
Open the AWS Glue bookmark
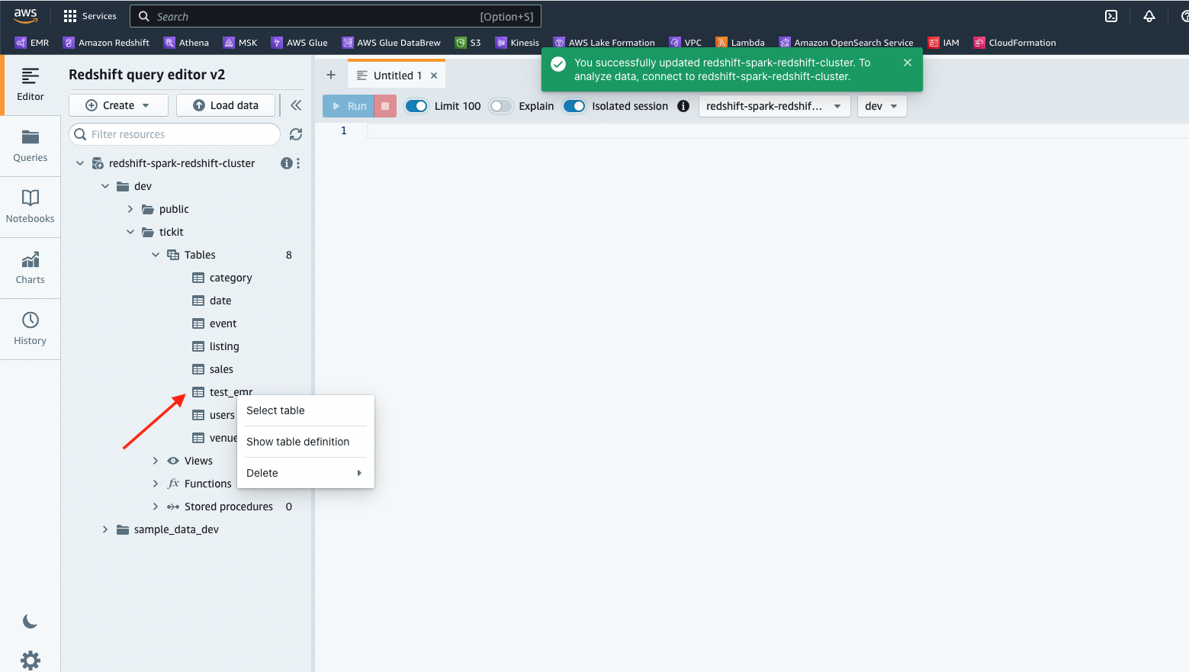300,43
